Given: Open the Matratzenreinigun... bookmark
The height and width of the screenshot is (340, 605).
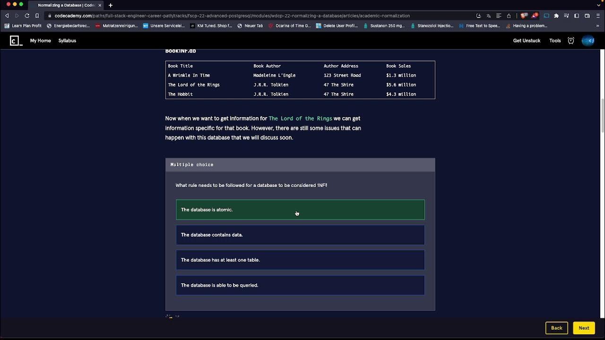Looking at the screenshot, I should coord(117,25).
